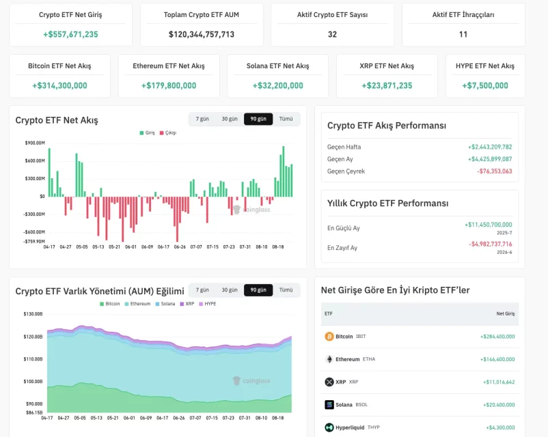This screenshot has height=437, width=548.
Task: Click the Solana BSOL icon
Action: point(329,404)
